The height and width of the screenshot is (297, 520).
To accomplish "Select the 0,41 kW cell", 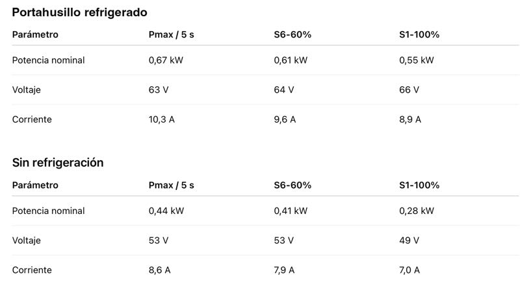I will click(291, 211).
